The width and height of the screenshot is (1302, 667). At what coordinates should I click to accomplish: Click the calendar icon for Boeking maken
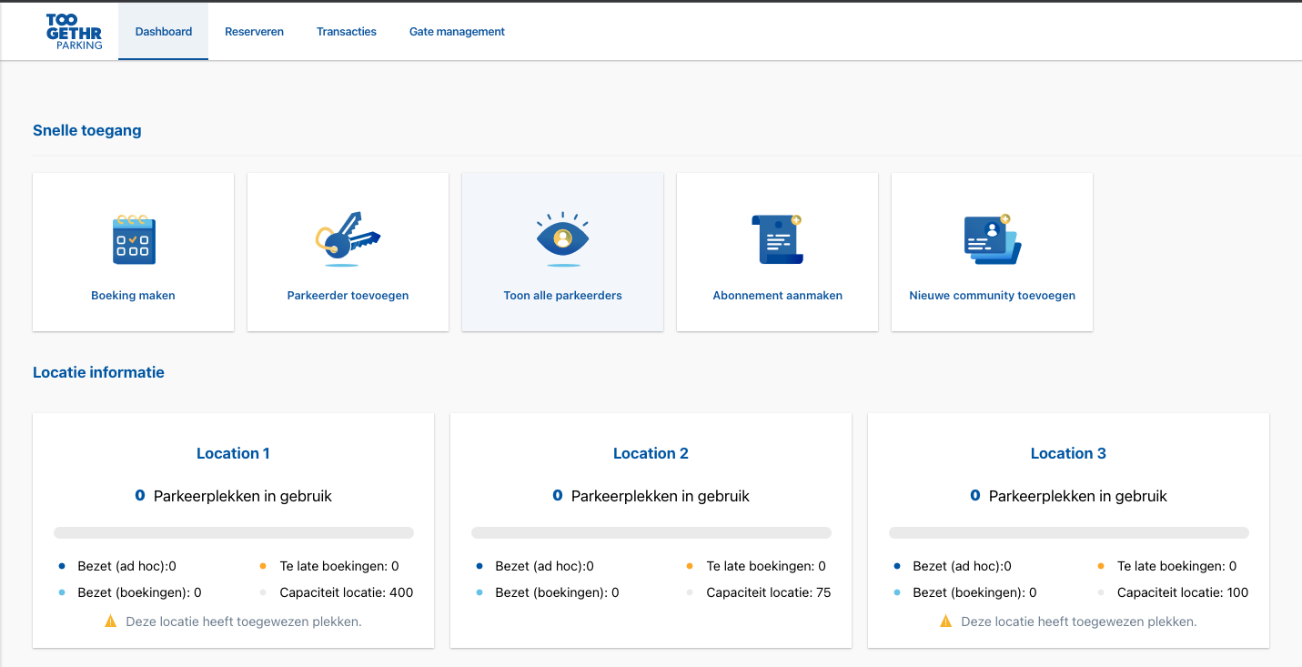click(134, 240)
